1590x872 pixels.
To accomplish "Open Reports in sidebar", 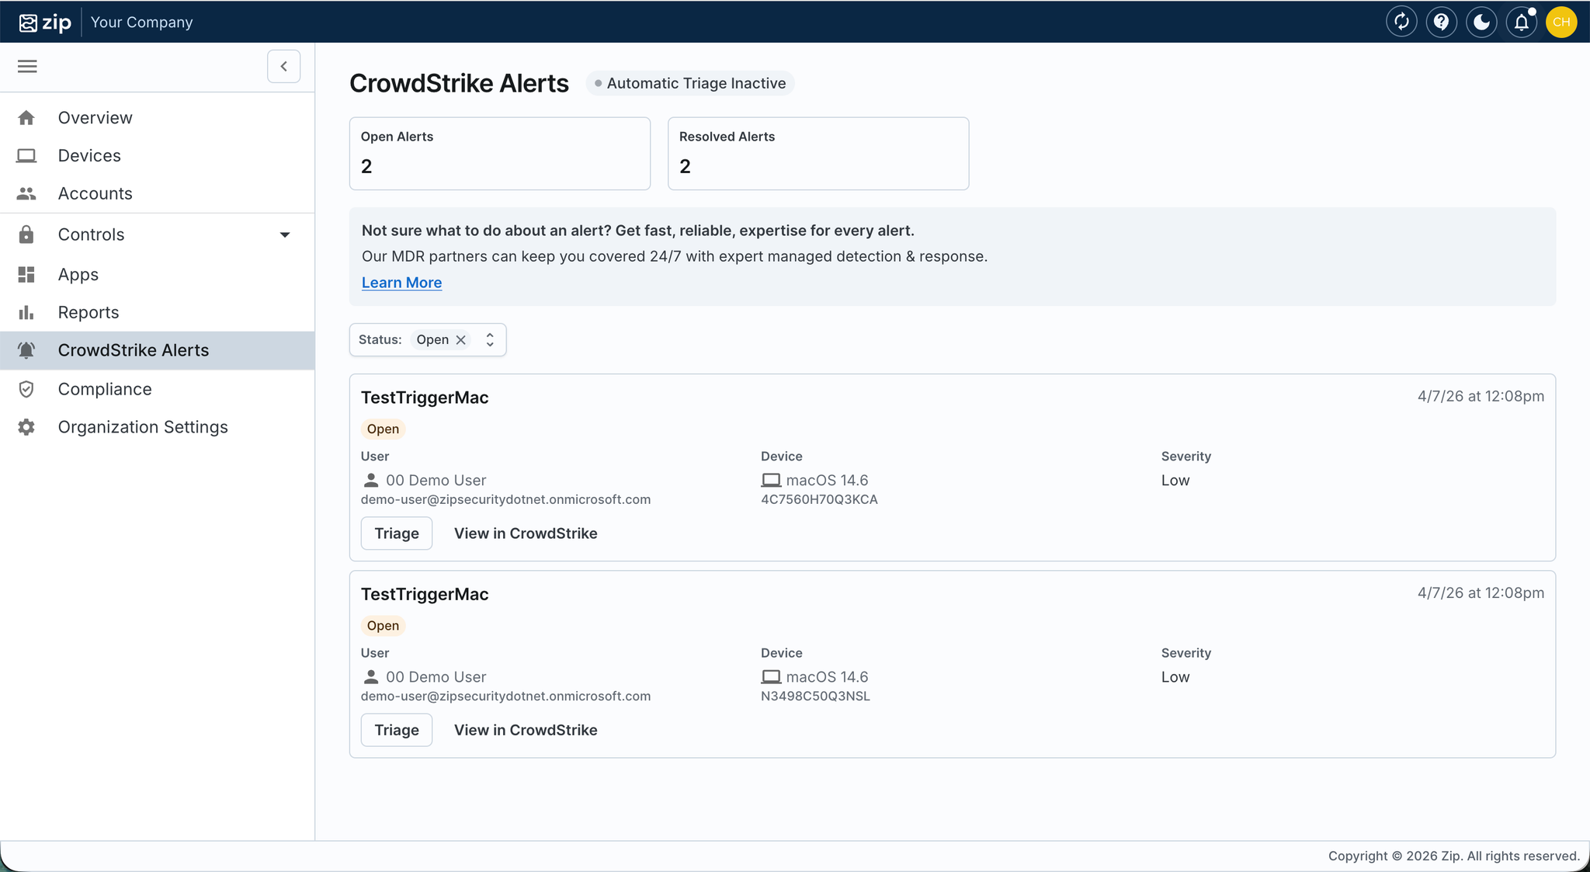I will click(157, 312).
